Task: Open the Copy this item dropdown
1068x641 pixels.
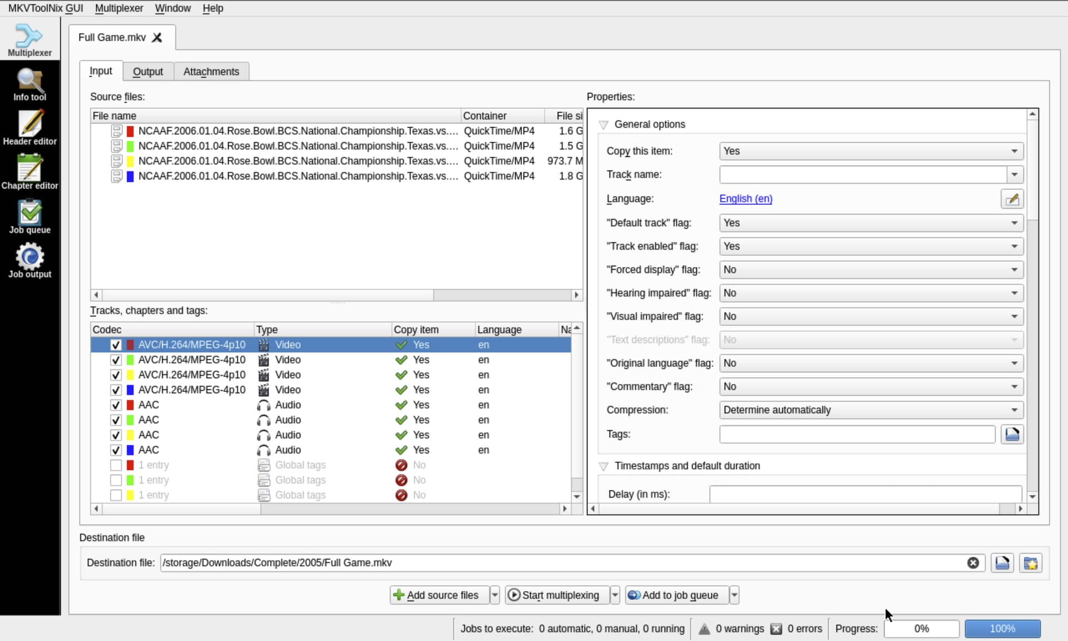Action: point(871,151)
